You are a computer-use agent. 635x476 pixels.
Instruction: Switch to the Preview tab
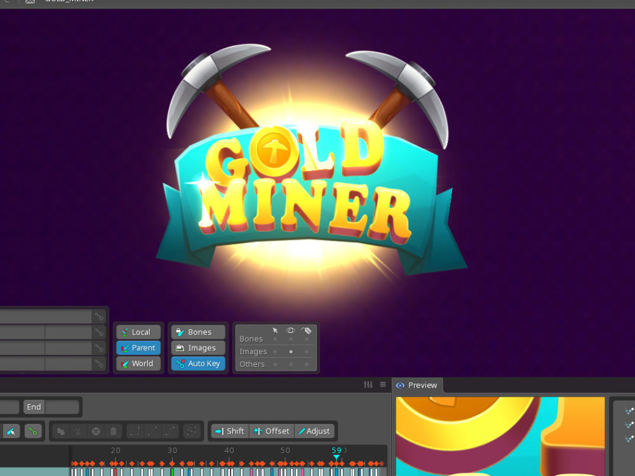tap(418, 385)
